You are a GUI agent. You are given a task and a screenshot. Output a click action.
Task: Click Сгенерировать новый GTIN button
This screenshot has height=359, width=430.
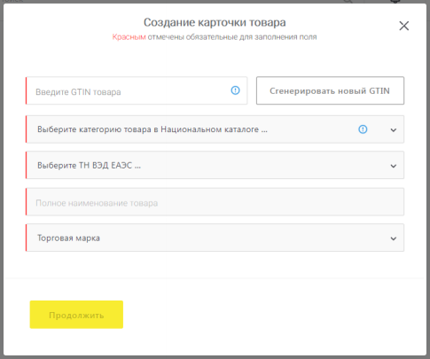pos(330,90)
